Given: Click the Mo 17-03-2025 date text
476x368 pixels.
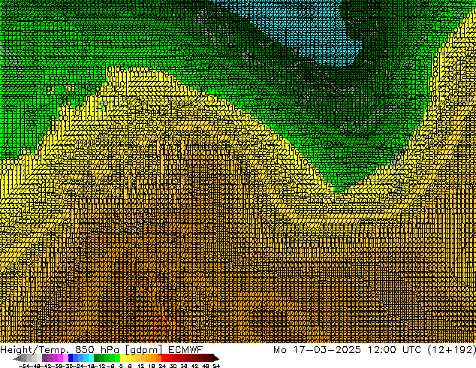Looking at the screenshot, I should [x=317, y=350].
